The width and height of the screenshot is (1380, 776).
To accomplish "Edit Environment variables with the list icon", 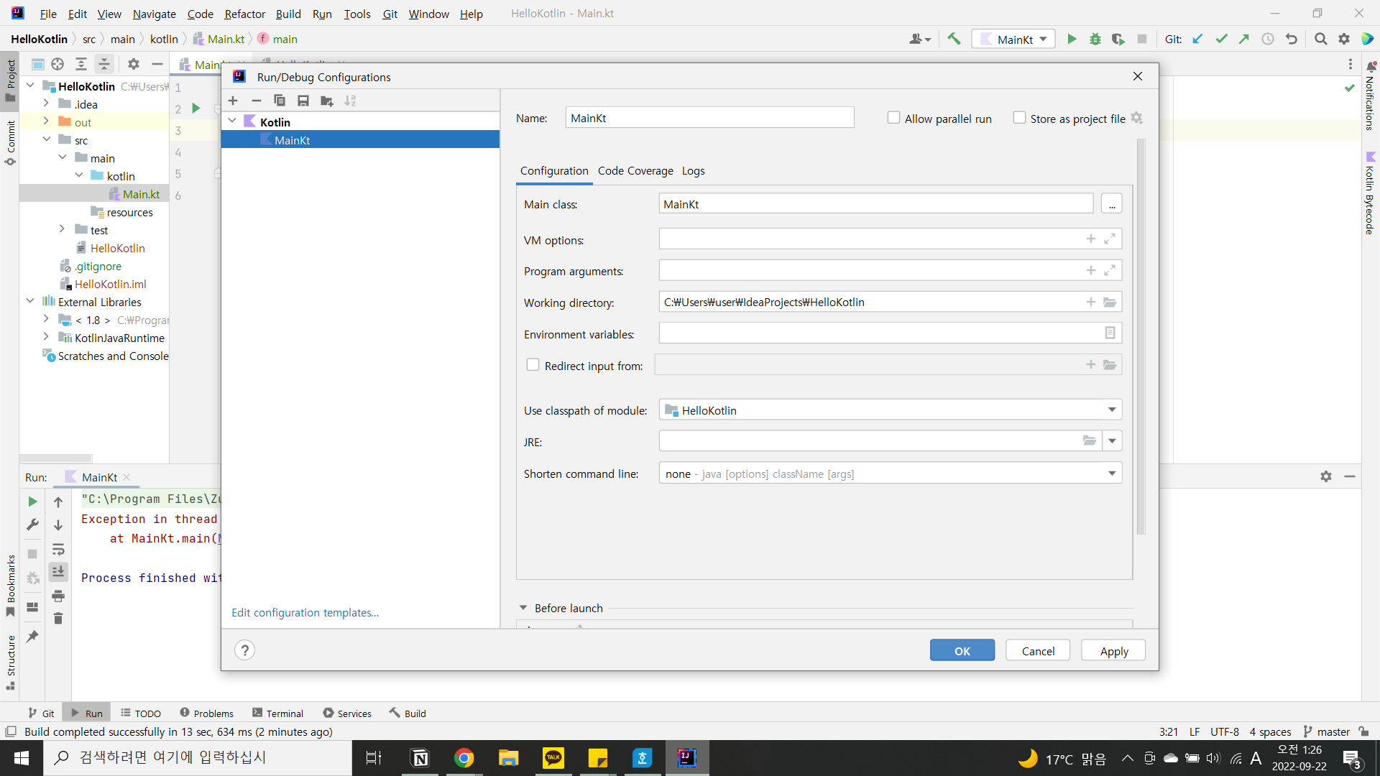I will coord(1110,333).
